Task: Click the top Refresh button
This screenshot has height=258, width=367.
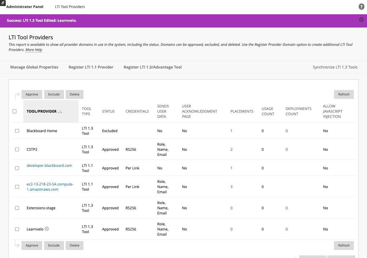Action: point(344,94)
